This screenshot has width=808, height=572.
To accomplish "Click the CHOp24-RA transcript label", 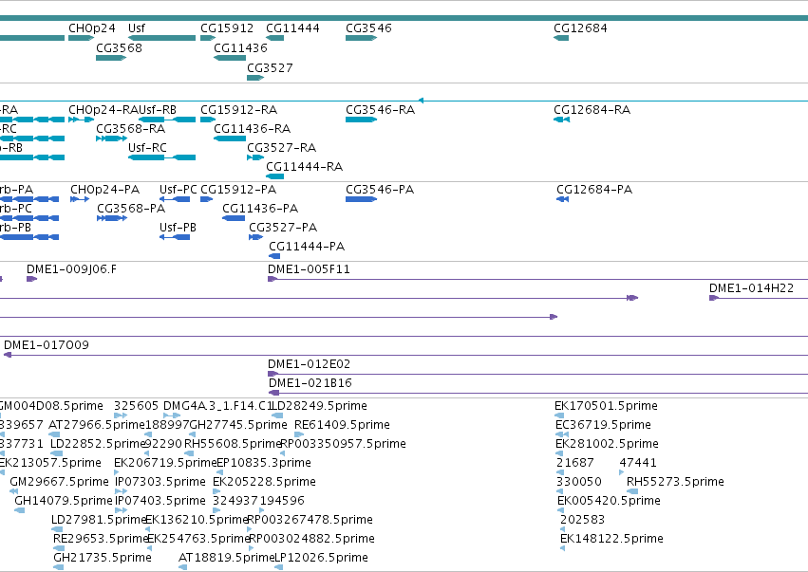I will (x=103, y=110).
